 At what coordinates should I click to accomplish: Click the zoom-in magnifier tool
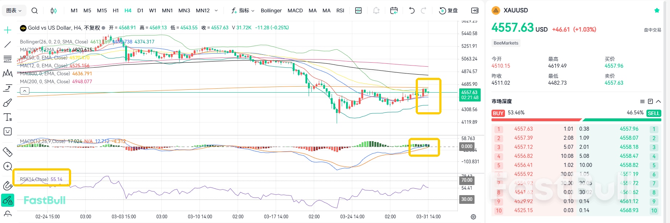(7, 167)
